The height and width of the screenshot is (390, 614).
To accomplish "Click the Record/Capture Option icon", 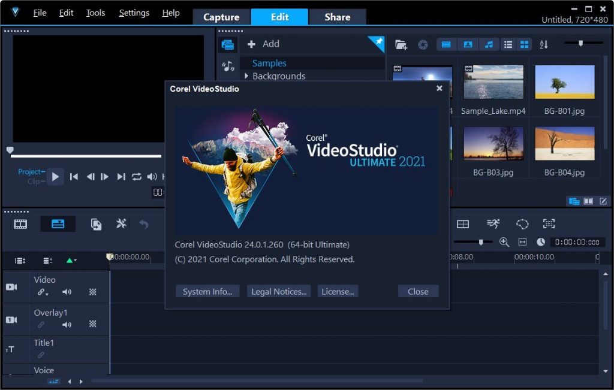I will [x=96, y=224].
